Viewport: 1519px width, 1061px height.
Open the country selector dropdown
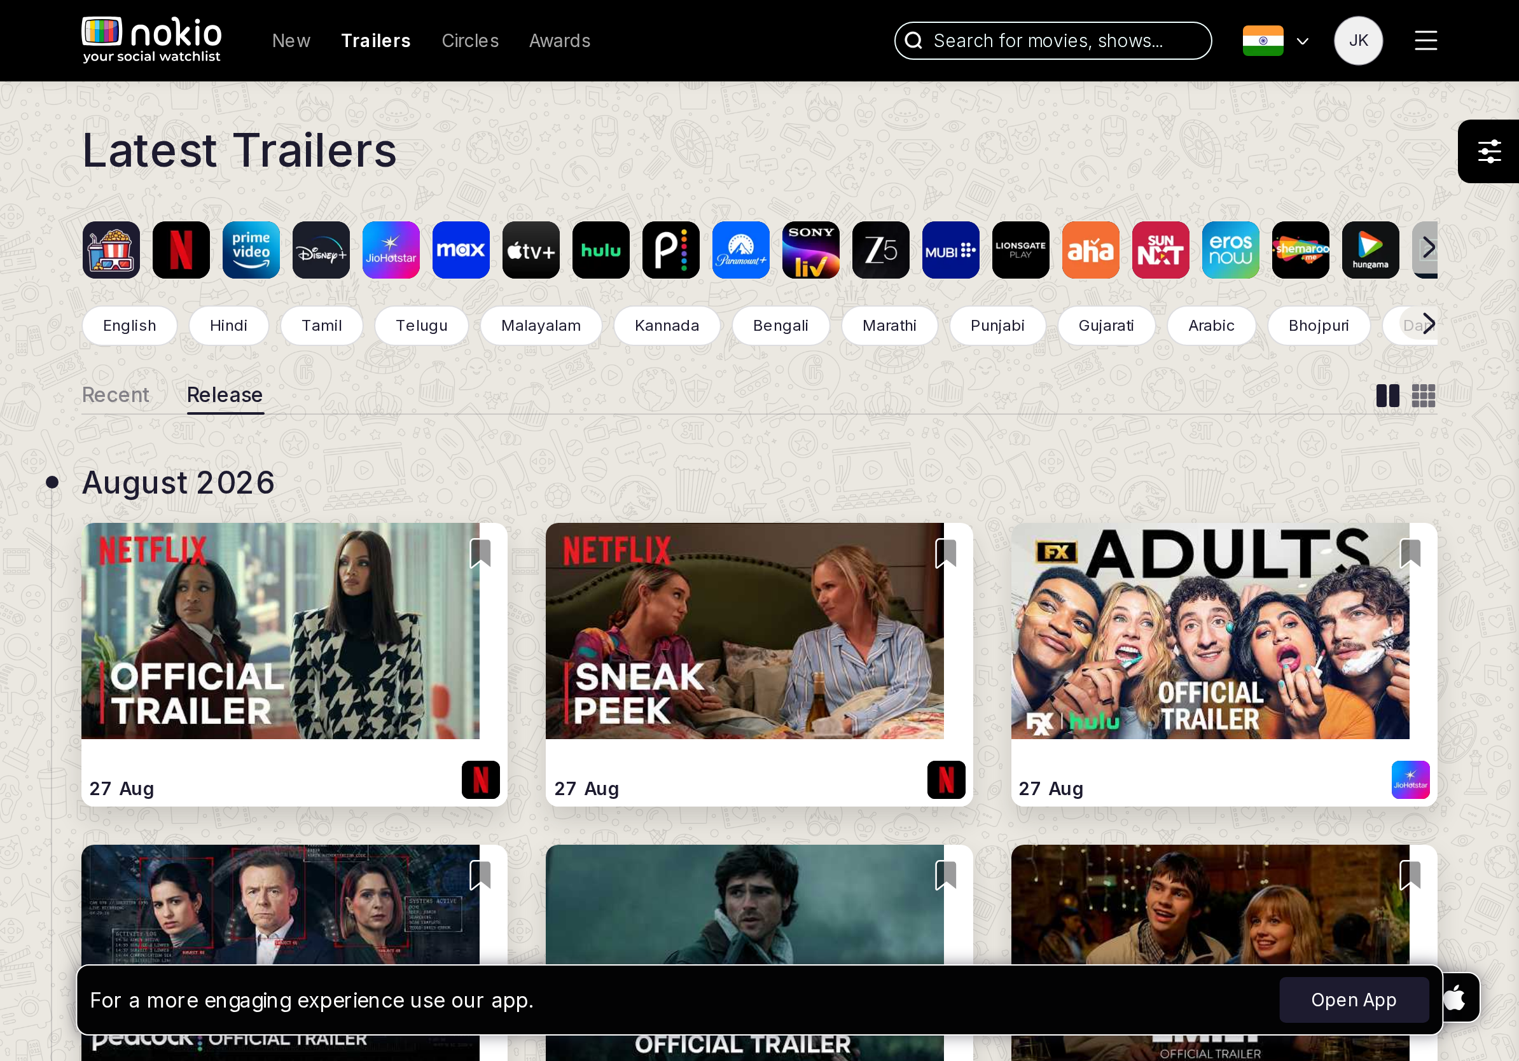(1276, 41)
